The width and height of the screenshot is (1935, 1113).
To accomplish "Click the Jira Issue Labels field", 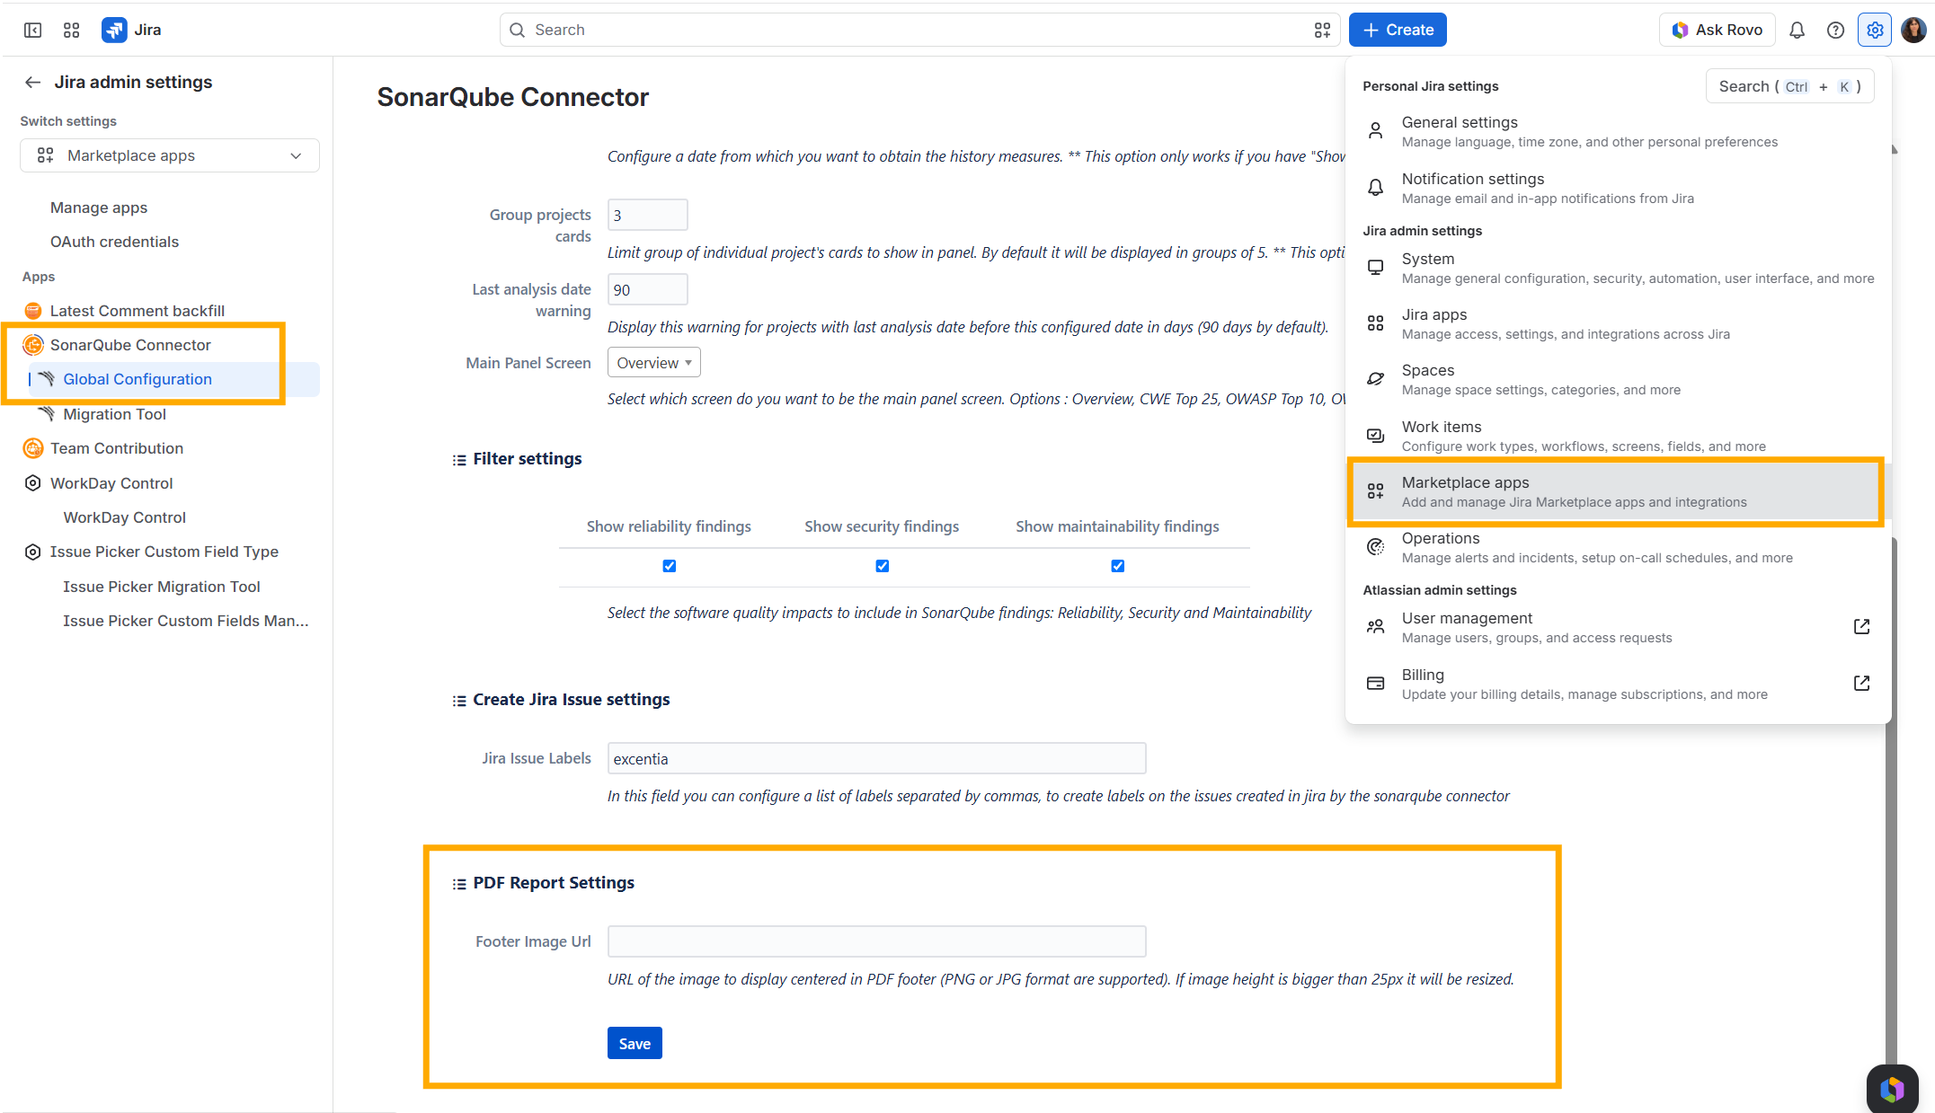I will pyautogui.click(x=876, y=758).
